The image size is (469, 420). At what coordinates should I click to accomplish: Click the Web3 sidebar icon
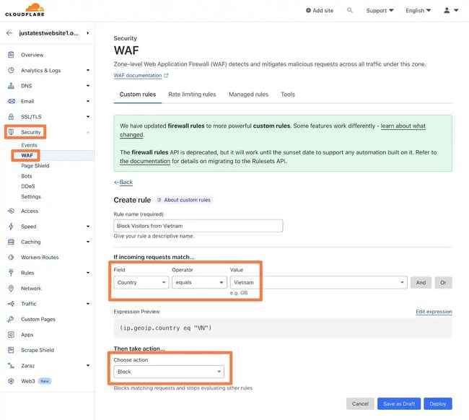click(11, 381)
